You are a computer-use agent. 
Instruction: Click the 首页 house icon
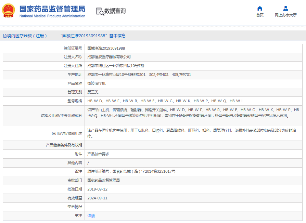[260, 9]
